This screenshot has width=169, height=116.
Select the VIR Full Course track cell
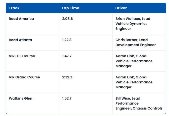22,56
